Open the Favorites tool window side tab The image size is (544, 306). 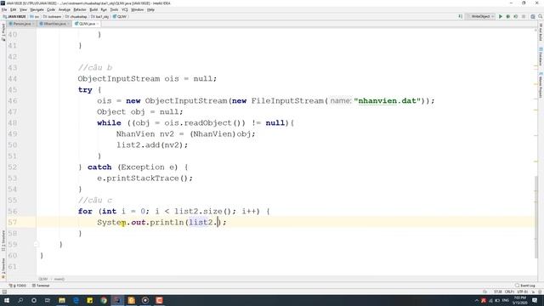coord(3,269)
